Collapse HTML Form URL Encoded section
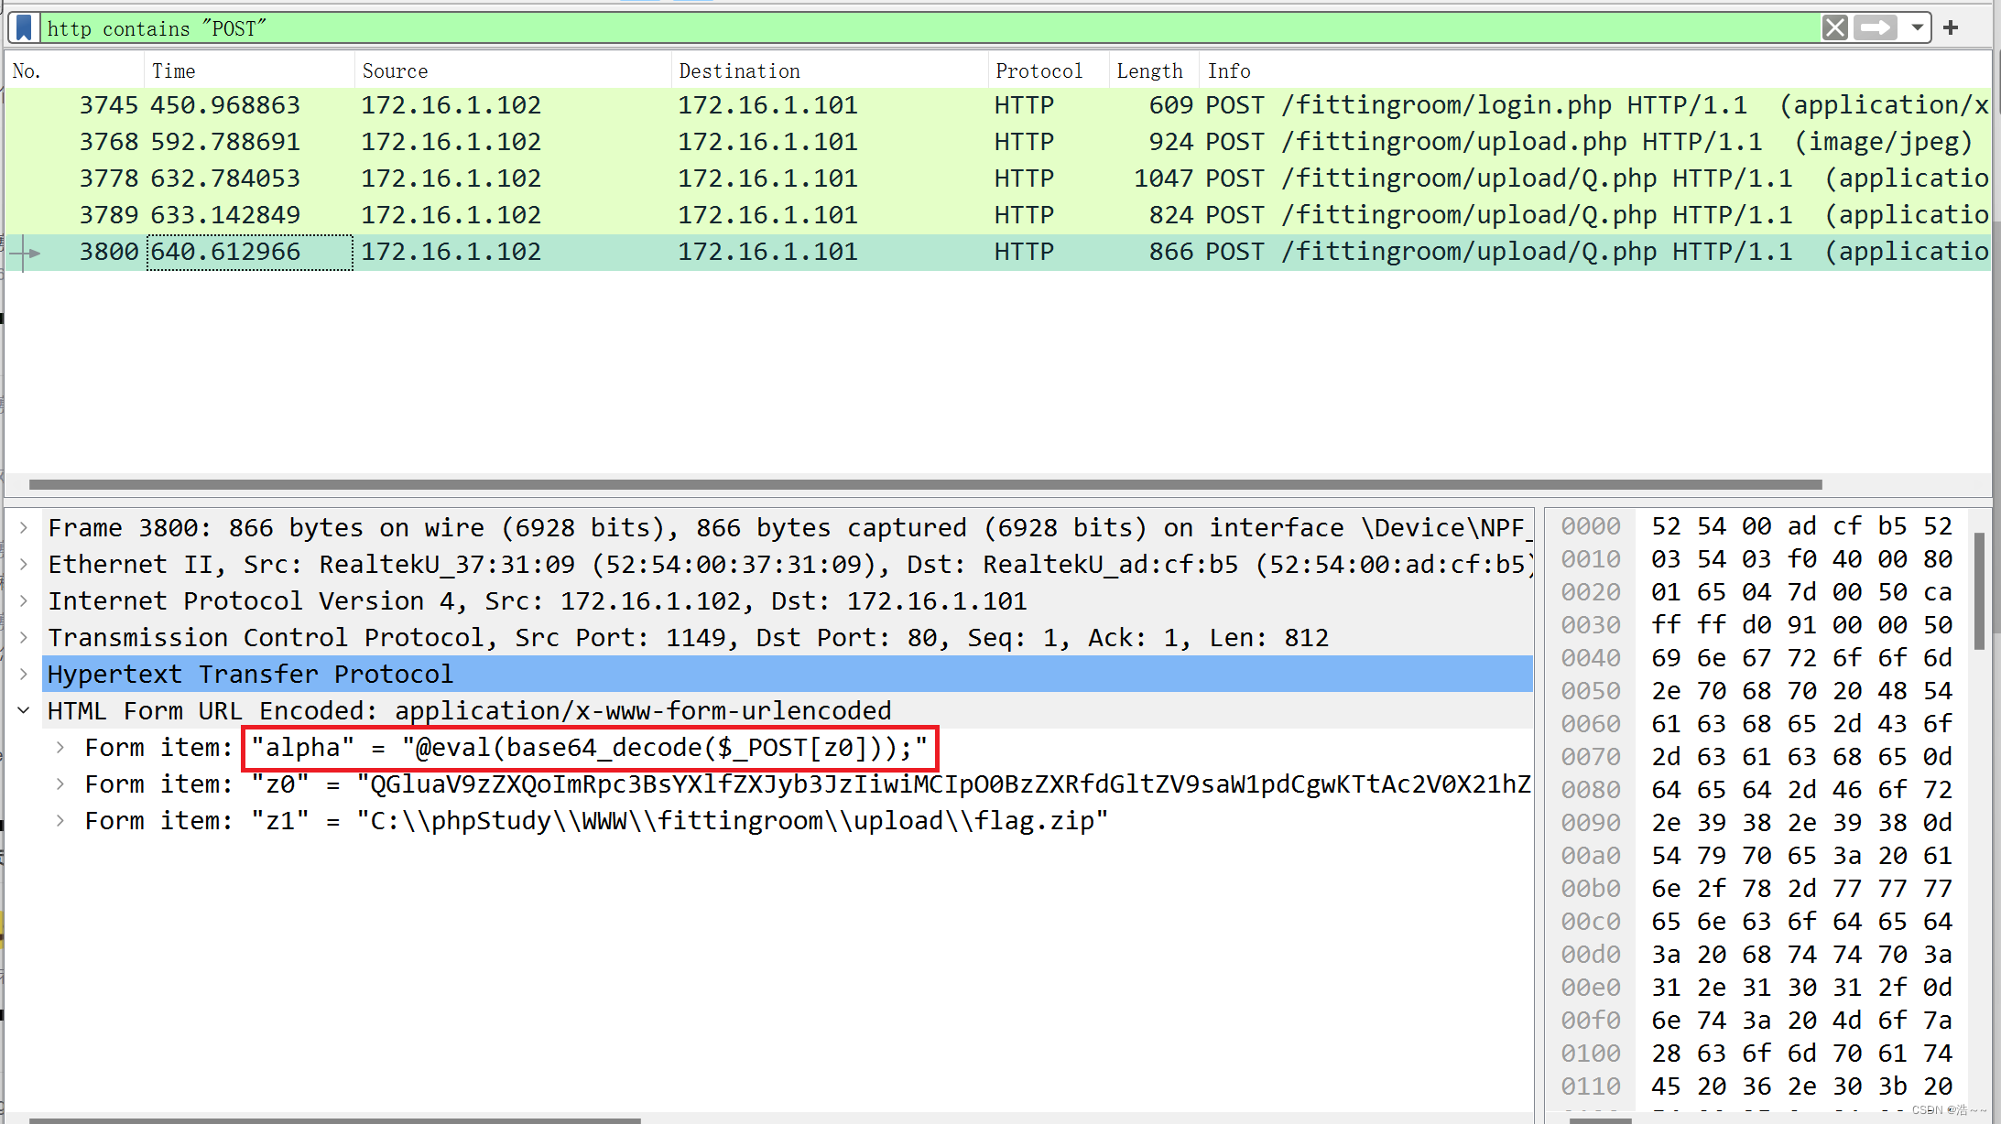The width and height of the screenshot is (2001, 1124). 24,711
